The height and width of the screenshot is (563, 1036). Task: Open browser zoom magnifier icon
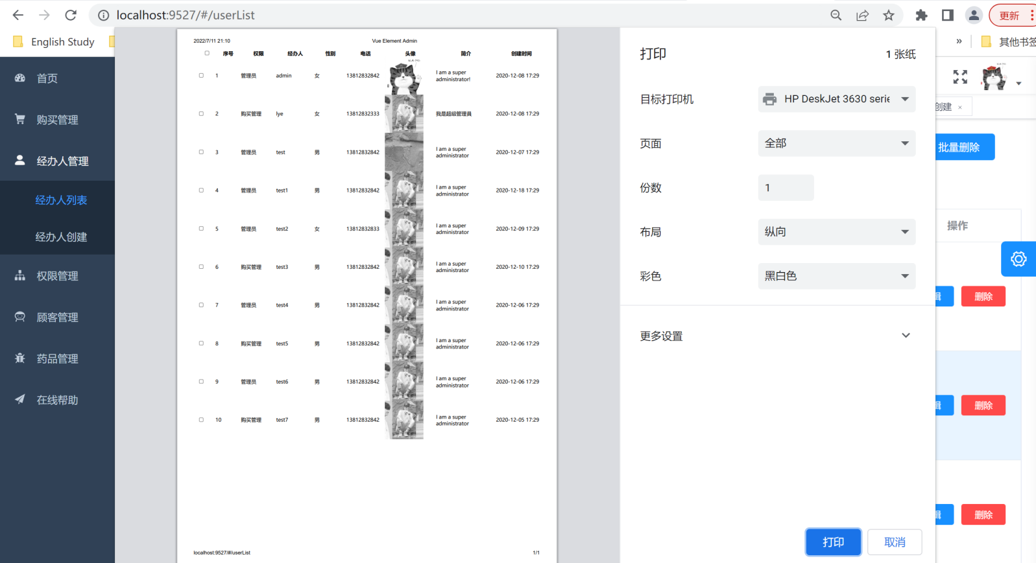pyautogui.click(x=836, y=15)
